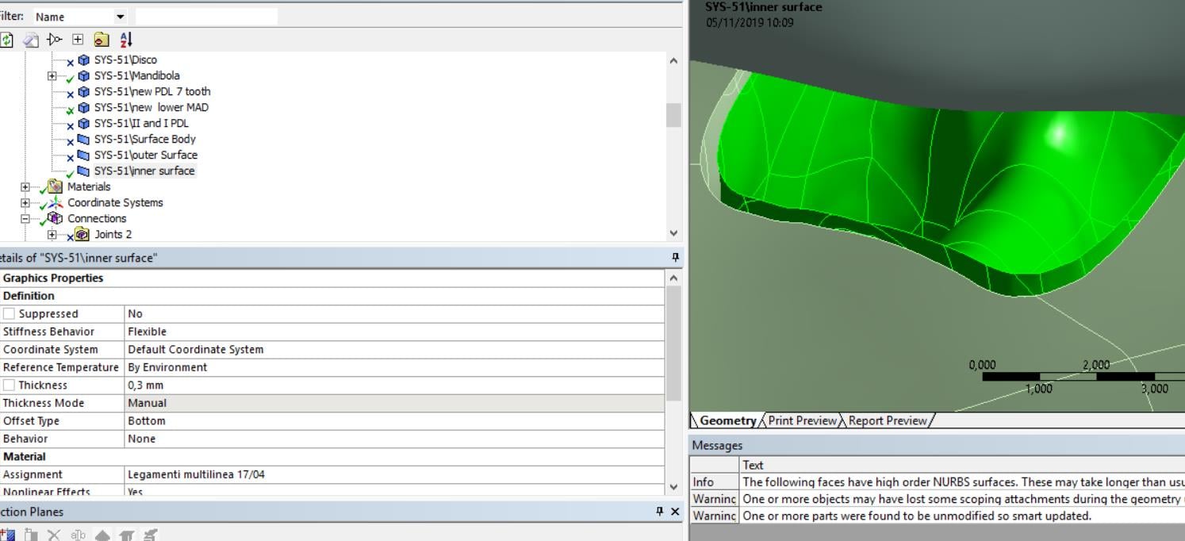This screenshot has height=541, width=1185.
Task: Click the Thickness value 0,3 mm
Action: point(394,386)
